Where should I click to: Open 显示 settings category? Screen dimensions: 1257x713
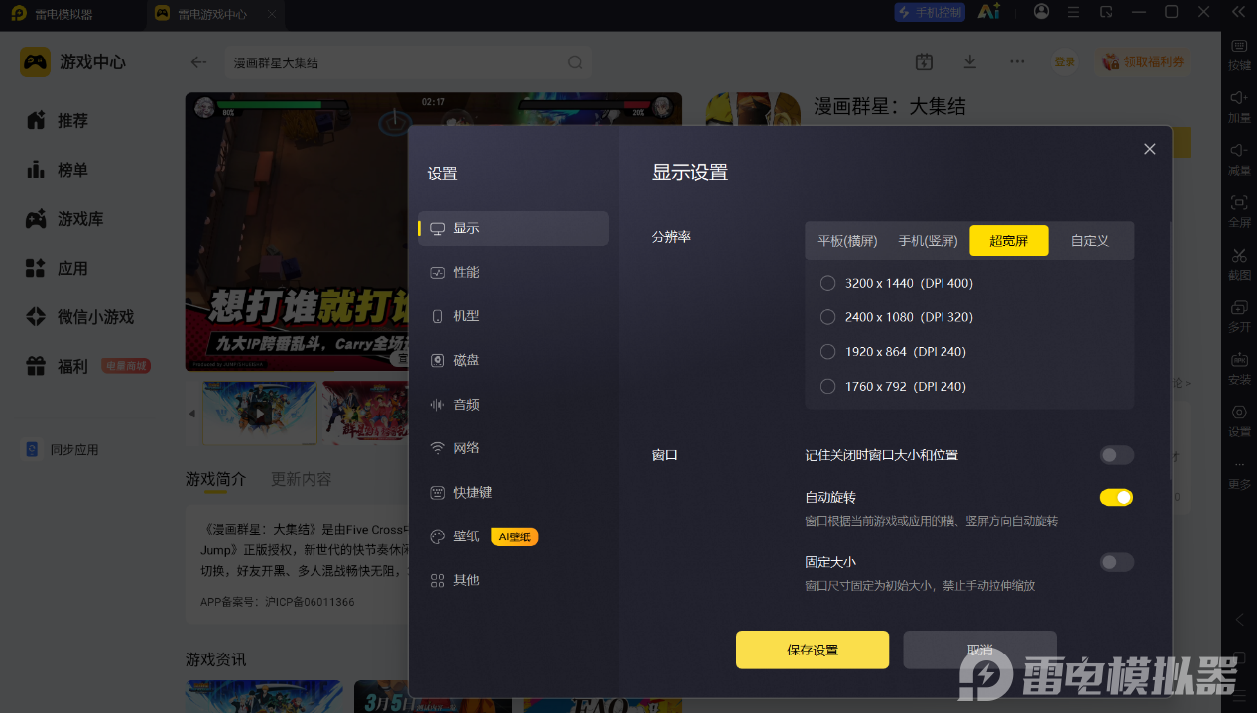click(x=513, y=228)
